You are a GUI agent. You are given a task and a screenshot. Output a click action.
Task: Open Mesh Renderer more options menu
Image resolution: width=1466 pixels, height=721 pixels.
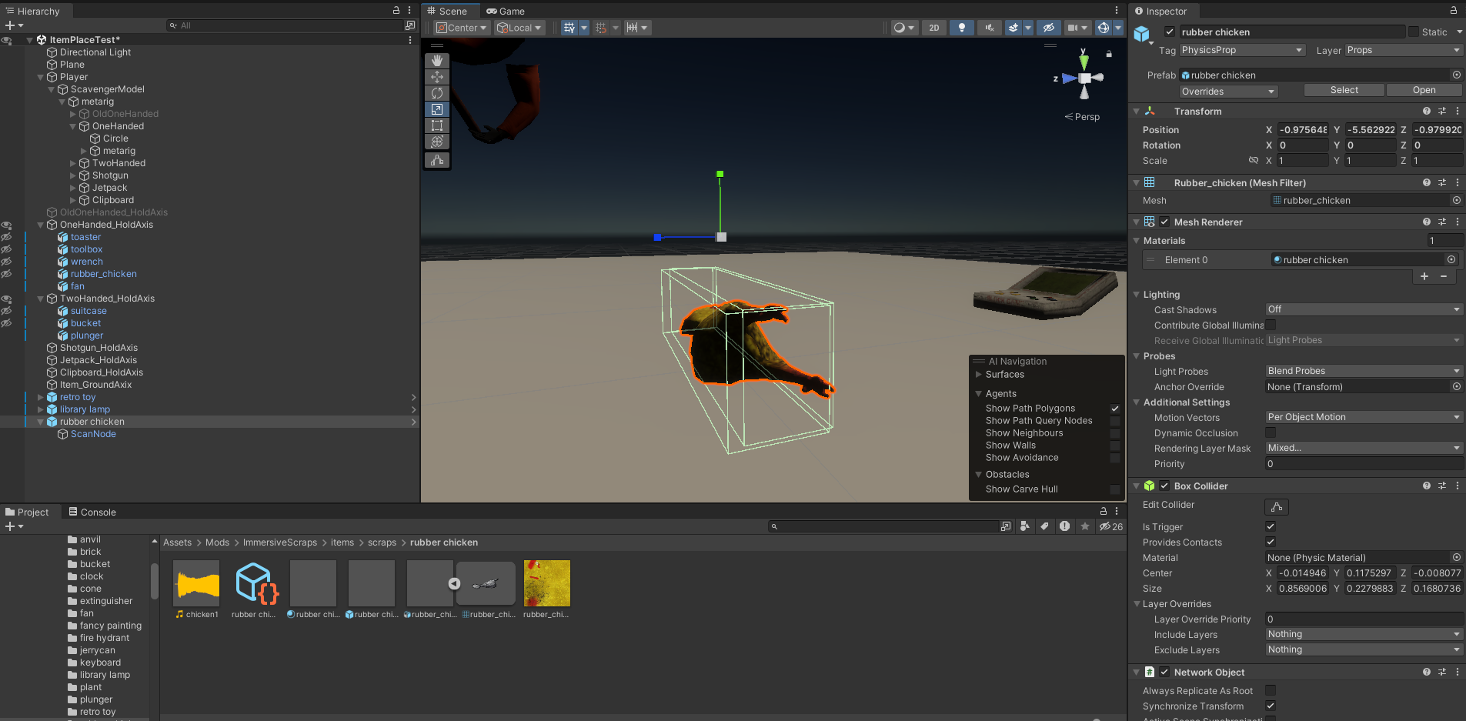1458,222
